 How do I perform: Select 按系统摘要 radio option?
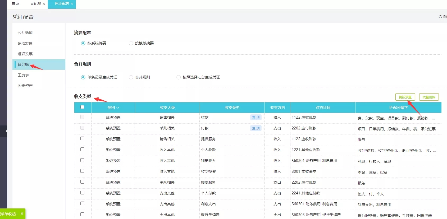(x=83, y=43)
